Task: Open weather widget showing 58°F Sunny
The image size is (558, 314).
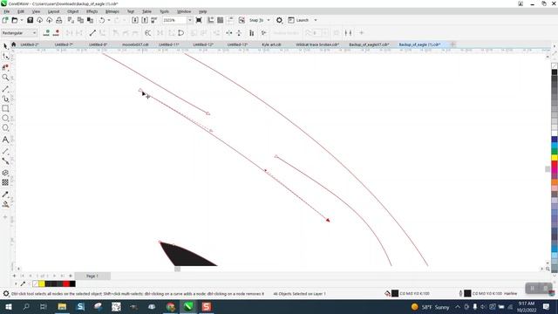Action: click(x=430, y=307)
